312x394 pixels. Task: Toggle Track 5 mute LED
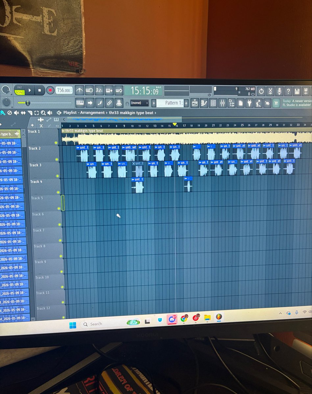coord(59,208)
